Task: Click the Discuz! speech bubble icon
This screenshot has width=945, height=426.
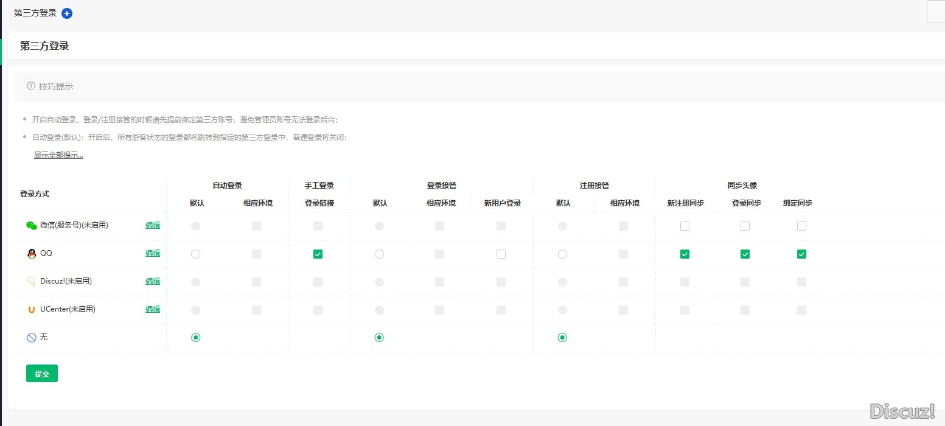Action: point(32,281)
